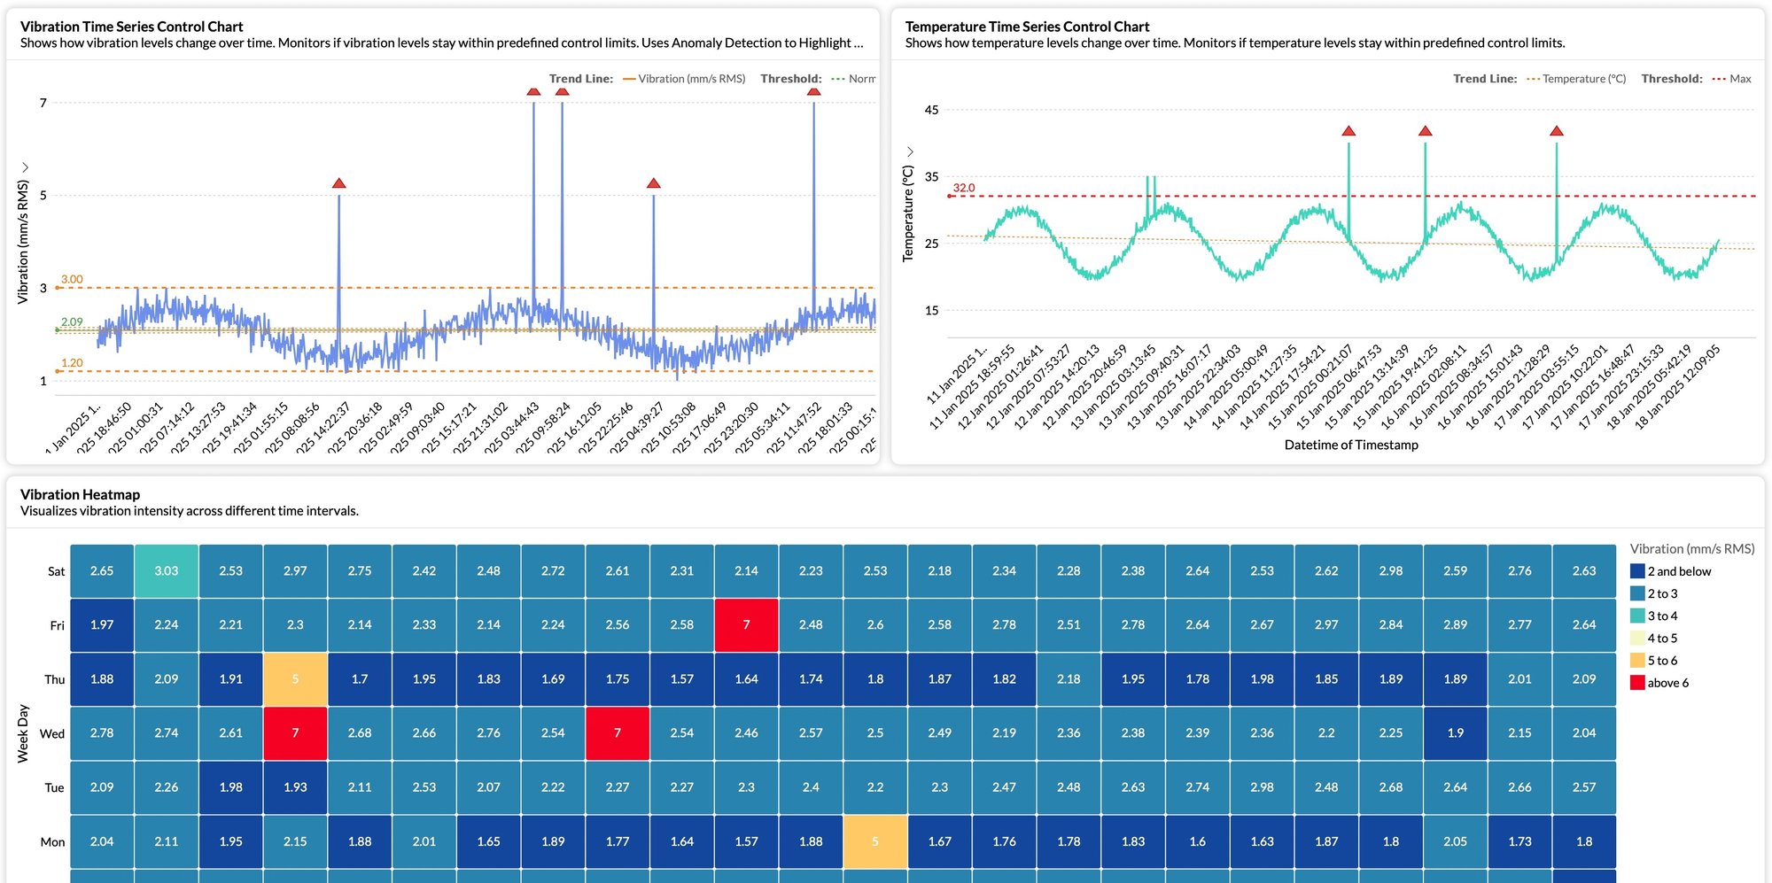Click the Mon heatmap cell showing 2.05
Image resolution: width=1772 pixels, height=883 pixels.
(x=1456, y=841)
